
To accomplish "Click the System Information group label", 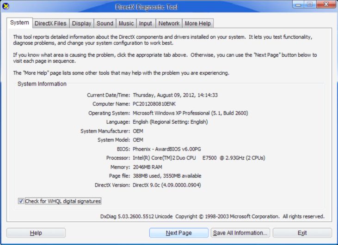I will [x=42, y=84].
